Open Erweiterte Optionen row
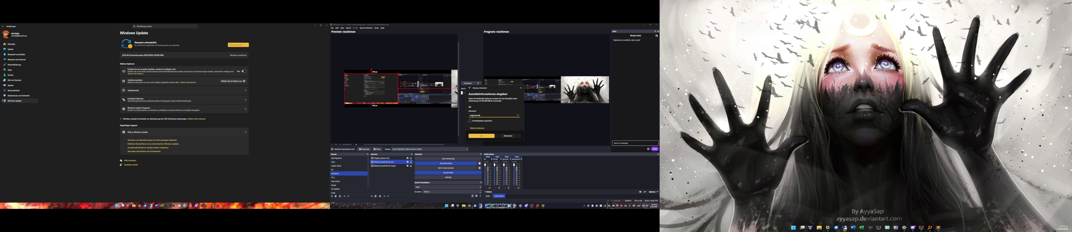The height and width of the screenshot is (232, 1072). [x=184, y=100]
